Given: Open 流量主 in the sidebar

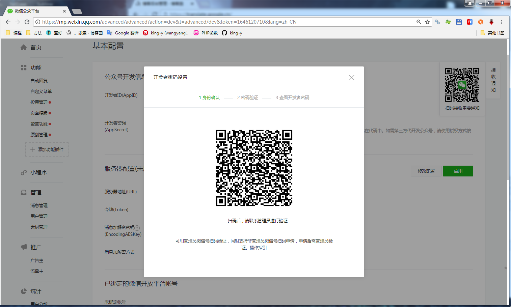Looking at the screenshot, I should (x=37, y=271).
